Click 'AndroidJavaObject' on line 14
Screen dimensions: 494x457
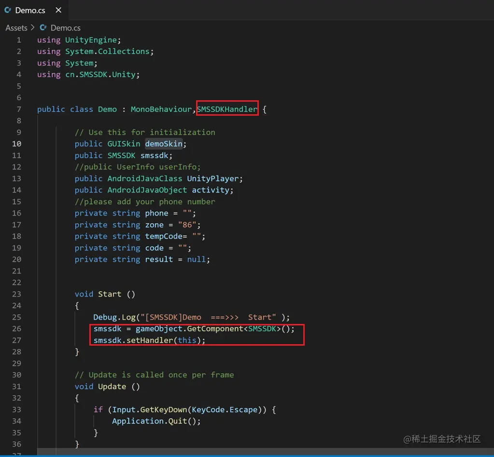click(147, 190)
